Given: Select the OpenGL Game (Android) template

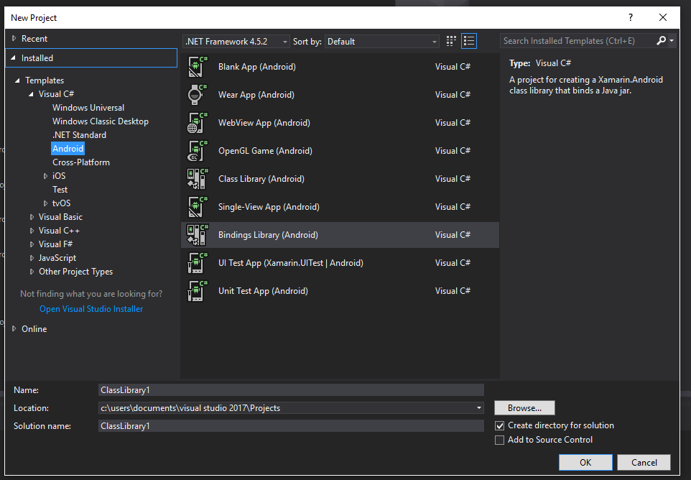Looking at the screenshot, I should tap(340, 151).
